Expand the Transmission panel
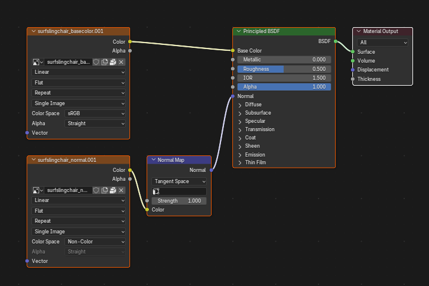429x286 pixels. pyautogui.click(x=240, y=129)
